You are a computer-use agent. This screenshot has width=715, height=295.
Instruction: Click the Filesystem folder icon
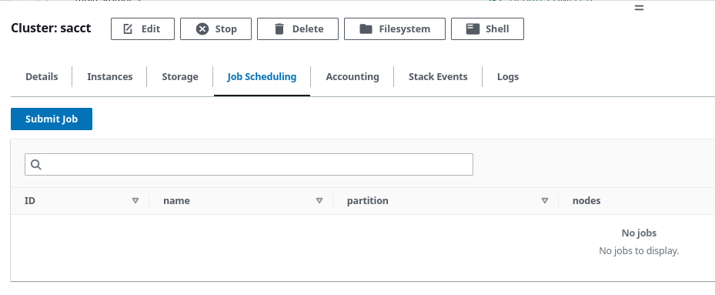coord(366,28)
